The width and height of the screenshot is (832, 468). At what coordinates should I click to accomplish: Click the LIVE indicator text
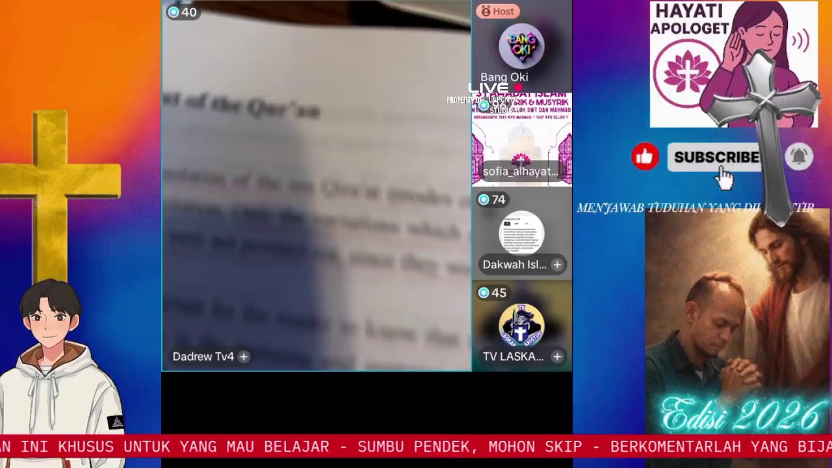tap(489, 88)
